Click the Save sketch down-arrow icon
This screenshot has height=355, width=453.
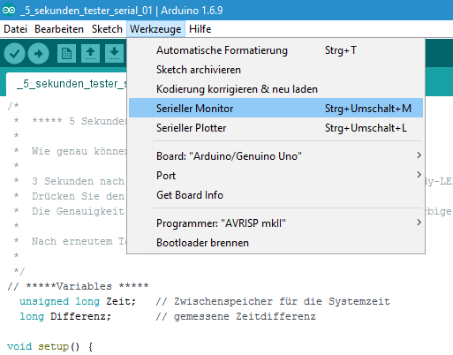coord(114,54)
